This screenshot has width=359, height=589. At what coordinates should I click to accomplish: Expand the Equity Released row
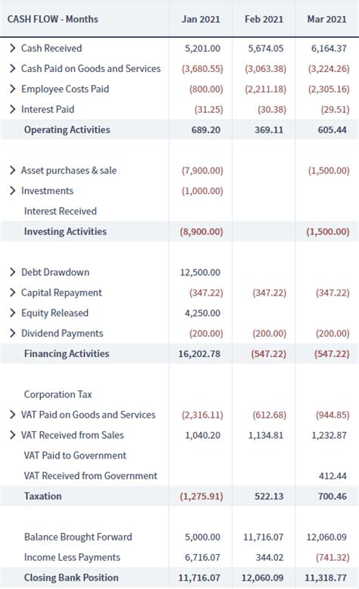[12, 312]
